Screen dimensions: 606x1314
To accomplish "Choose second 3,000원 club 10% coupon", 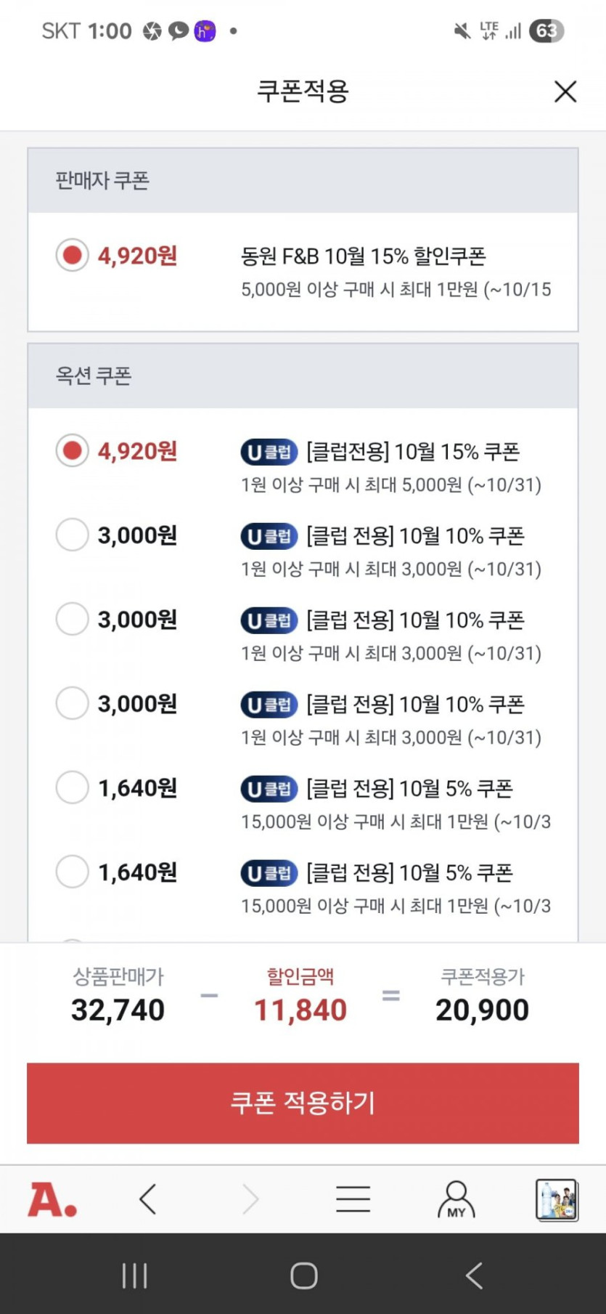I will coord(73,620).
